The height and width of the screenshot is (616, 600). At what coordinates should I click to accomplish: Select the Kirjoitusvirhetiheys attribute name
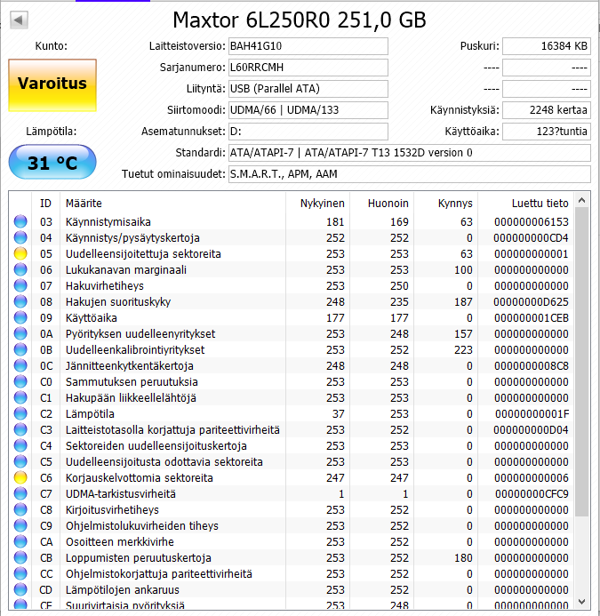112,509
